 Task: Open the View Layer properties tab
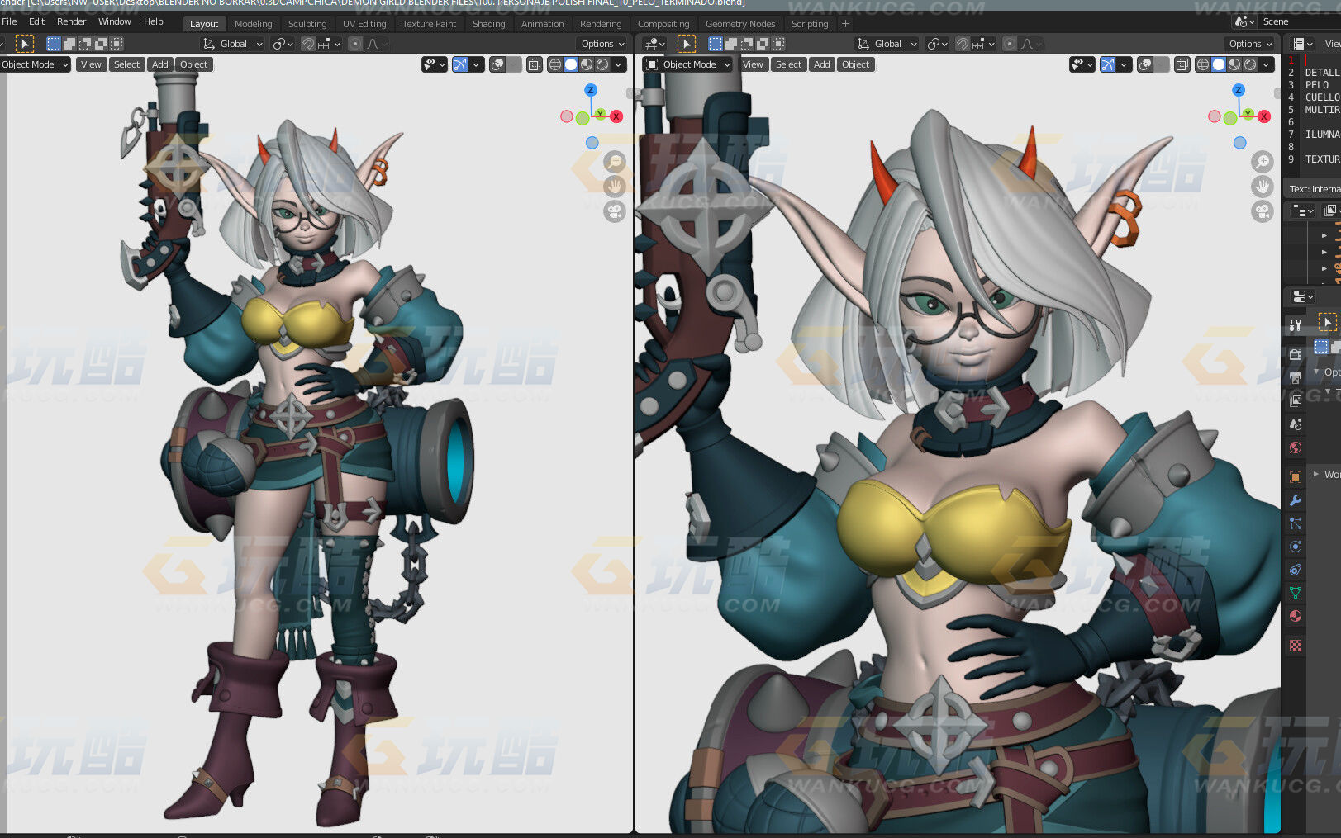[1295, 400]
